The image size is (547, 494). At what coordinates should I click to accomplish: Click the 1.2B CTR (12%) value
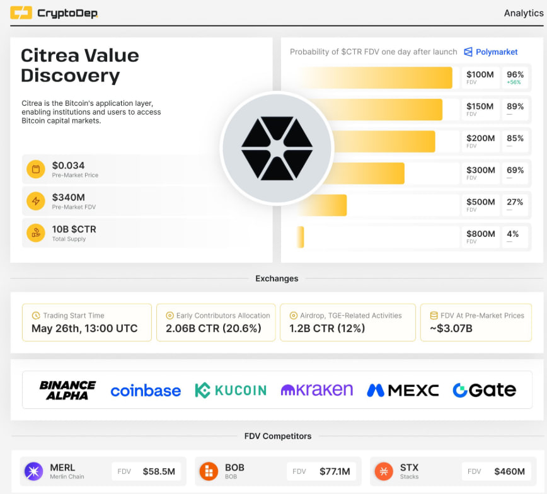coord(327,328)
